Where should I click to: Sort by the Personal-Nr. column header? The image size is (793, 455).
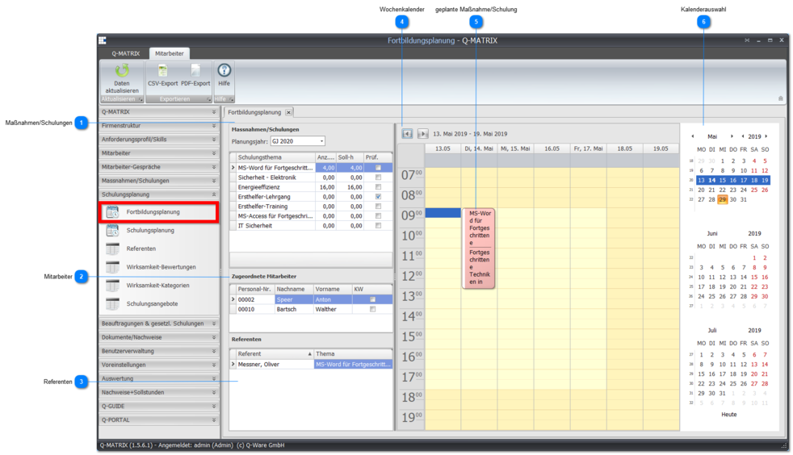pyautogui.click(x=255, y=290)
